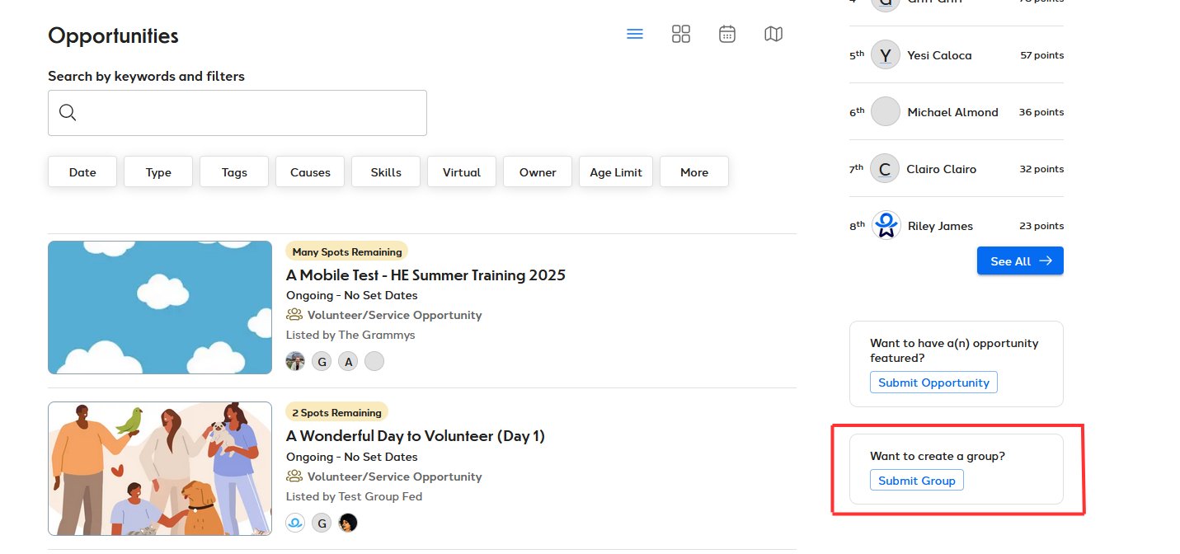Screen dimensions: 1180x554
Task: Select Michael Almond leaderboard name
Action: tap(952, 112)
